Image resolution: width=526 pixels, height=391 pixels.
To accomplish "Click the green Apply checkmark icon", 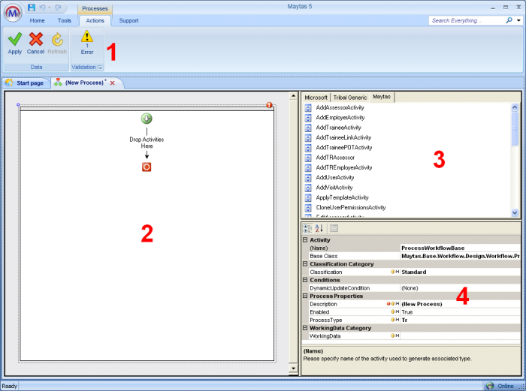I will click(14, 39).
